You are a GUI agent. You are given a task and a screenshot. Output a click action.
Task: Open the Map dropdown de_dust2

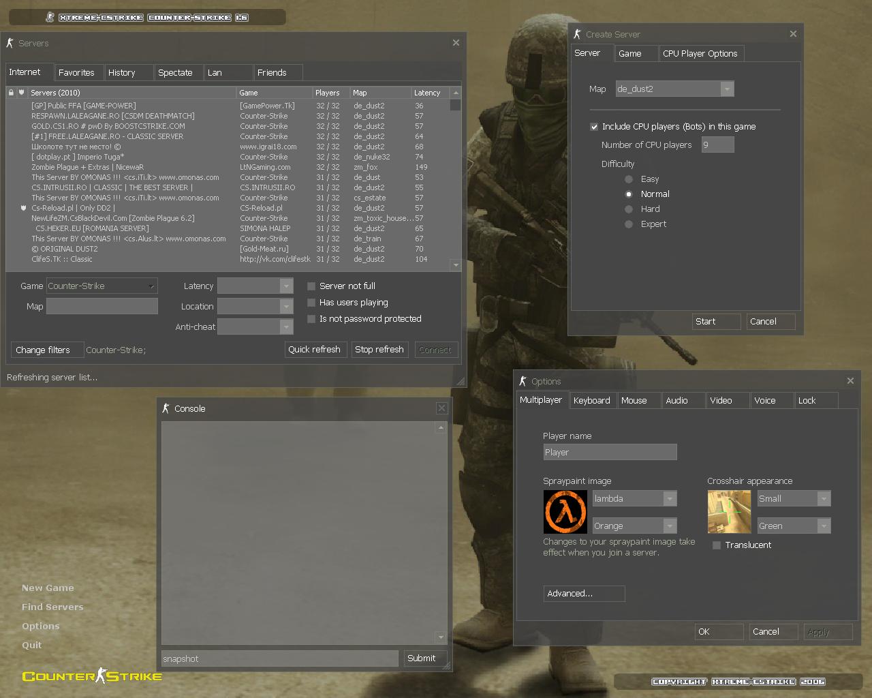[727, 89]
